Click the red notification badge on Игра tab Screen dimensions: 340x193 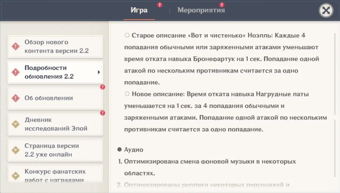tap(160, 5)
